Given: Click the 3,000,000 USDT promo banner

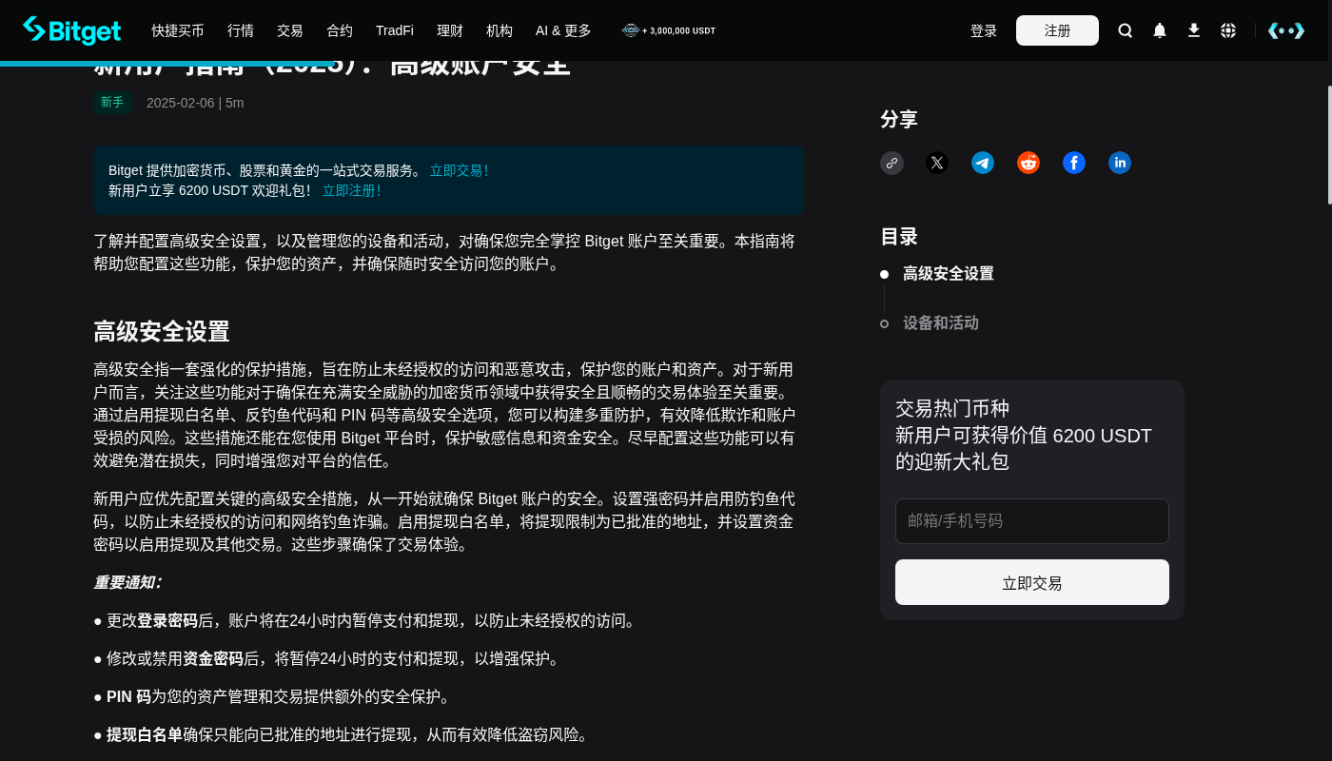Looking at the screenshot, I should click(x=669, y=30).
